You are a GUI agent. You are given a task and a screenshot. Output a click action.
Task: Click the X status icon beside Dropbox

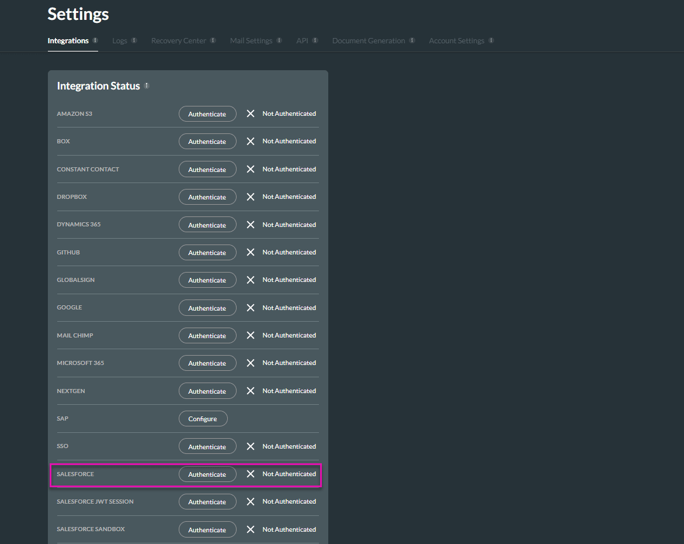point(250,197)
